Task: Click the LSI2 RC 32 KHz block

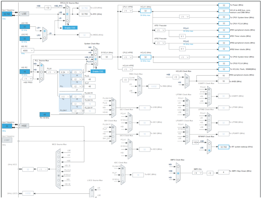Action: click(25, 39)
